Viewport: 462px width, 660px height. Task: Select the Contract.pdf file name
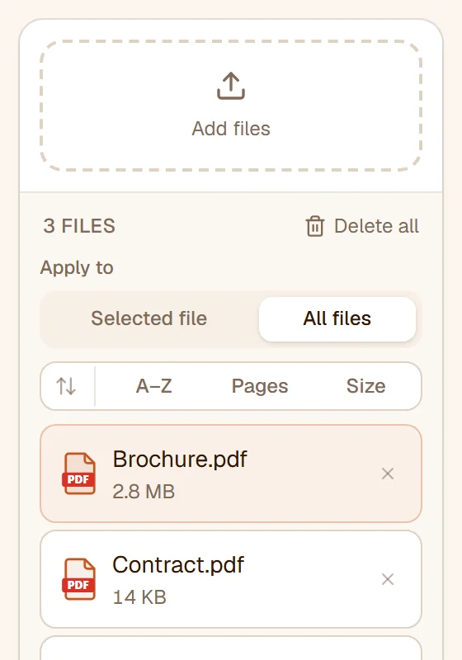[178, 564]
